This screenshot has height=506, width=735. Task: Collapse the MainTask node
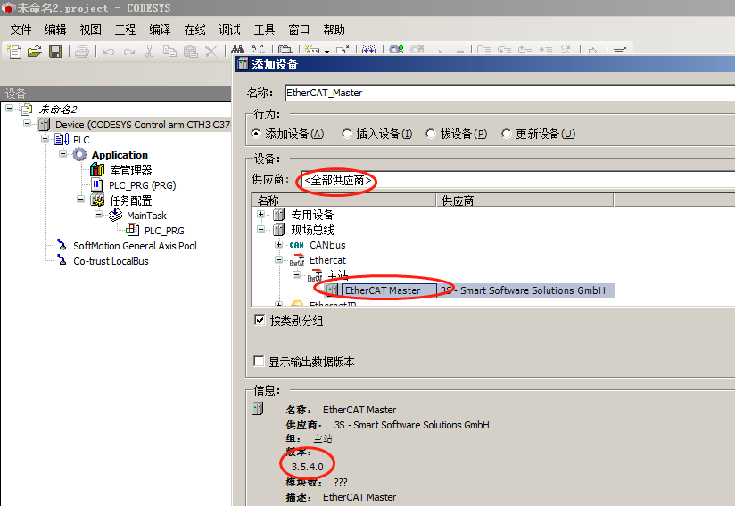pos(98,215)
